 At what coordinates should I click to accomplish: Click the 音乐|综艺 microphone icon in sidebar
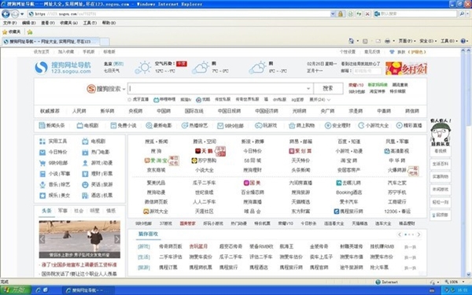click(x=42, y=185)
